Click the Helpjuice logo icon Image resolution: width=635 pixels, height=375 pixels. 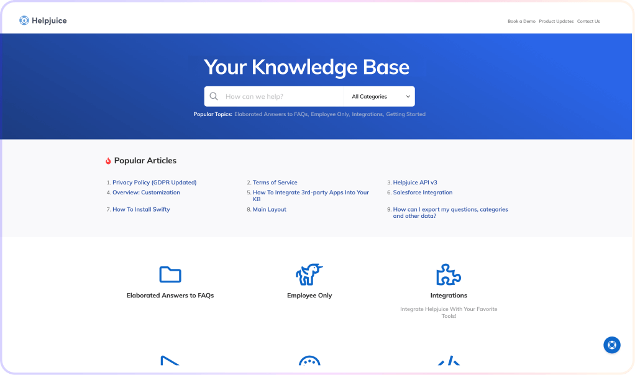24,20
